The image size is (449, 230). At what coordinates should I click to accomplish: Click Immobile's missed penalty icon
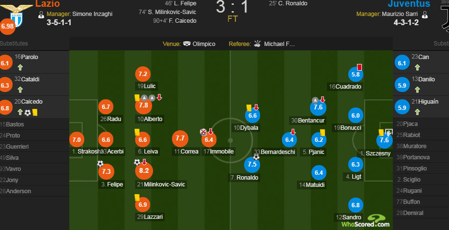click(203, 132)
